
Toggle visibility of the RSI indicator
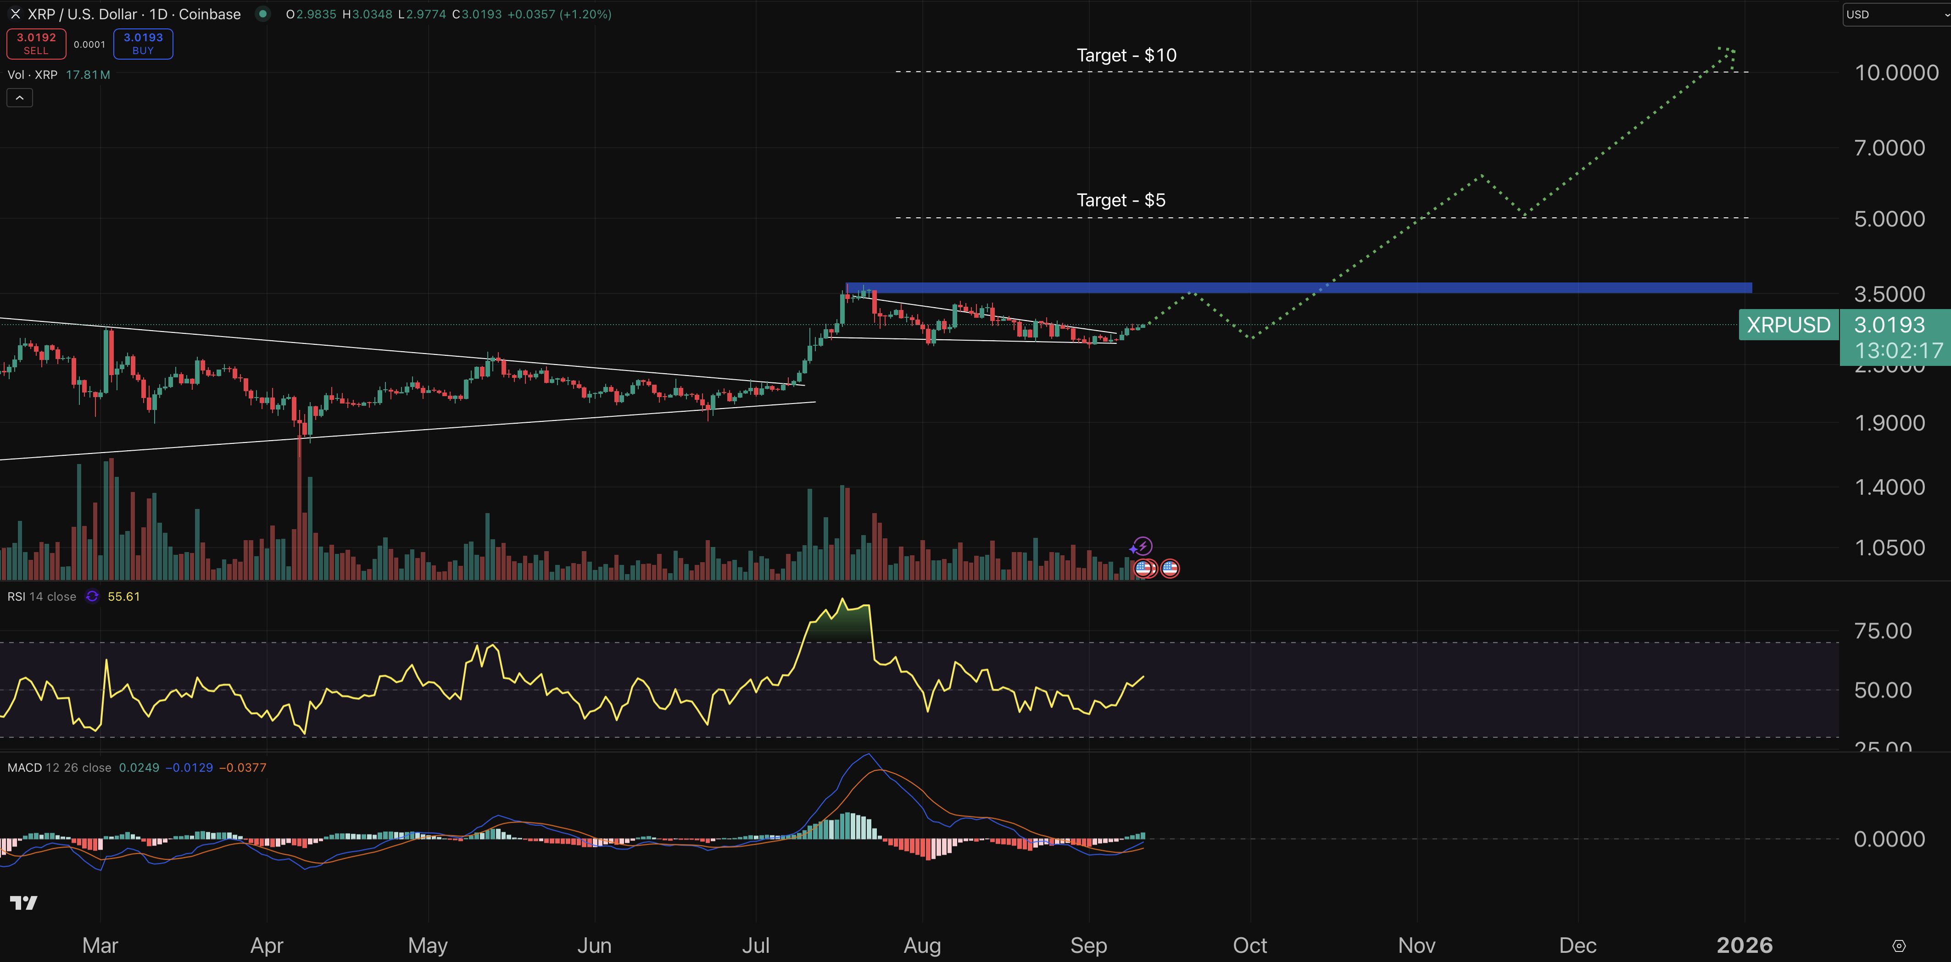[42, 596]
